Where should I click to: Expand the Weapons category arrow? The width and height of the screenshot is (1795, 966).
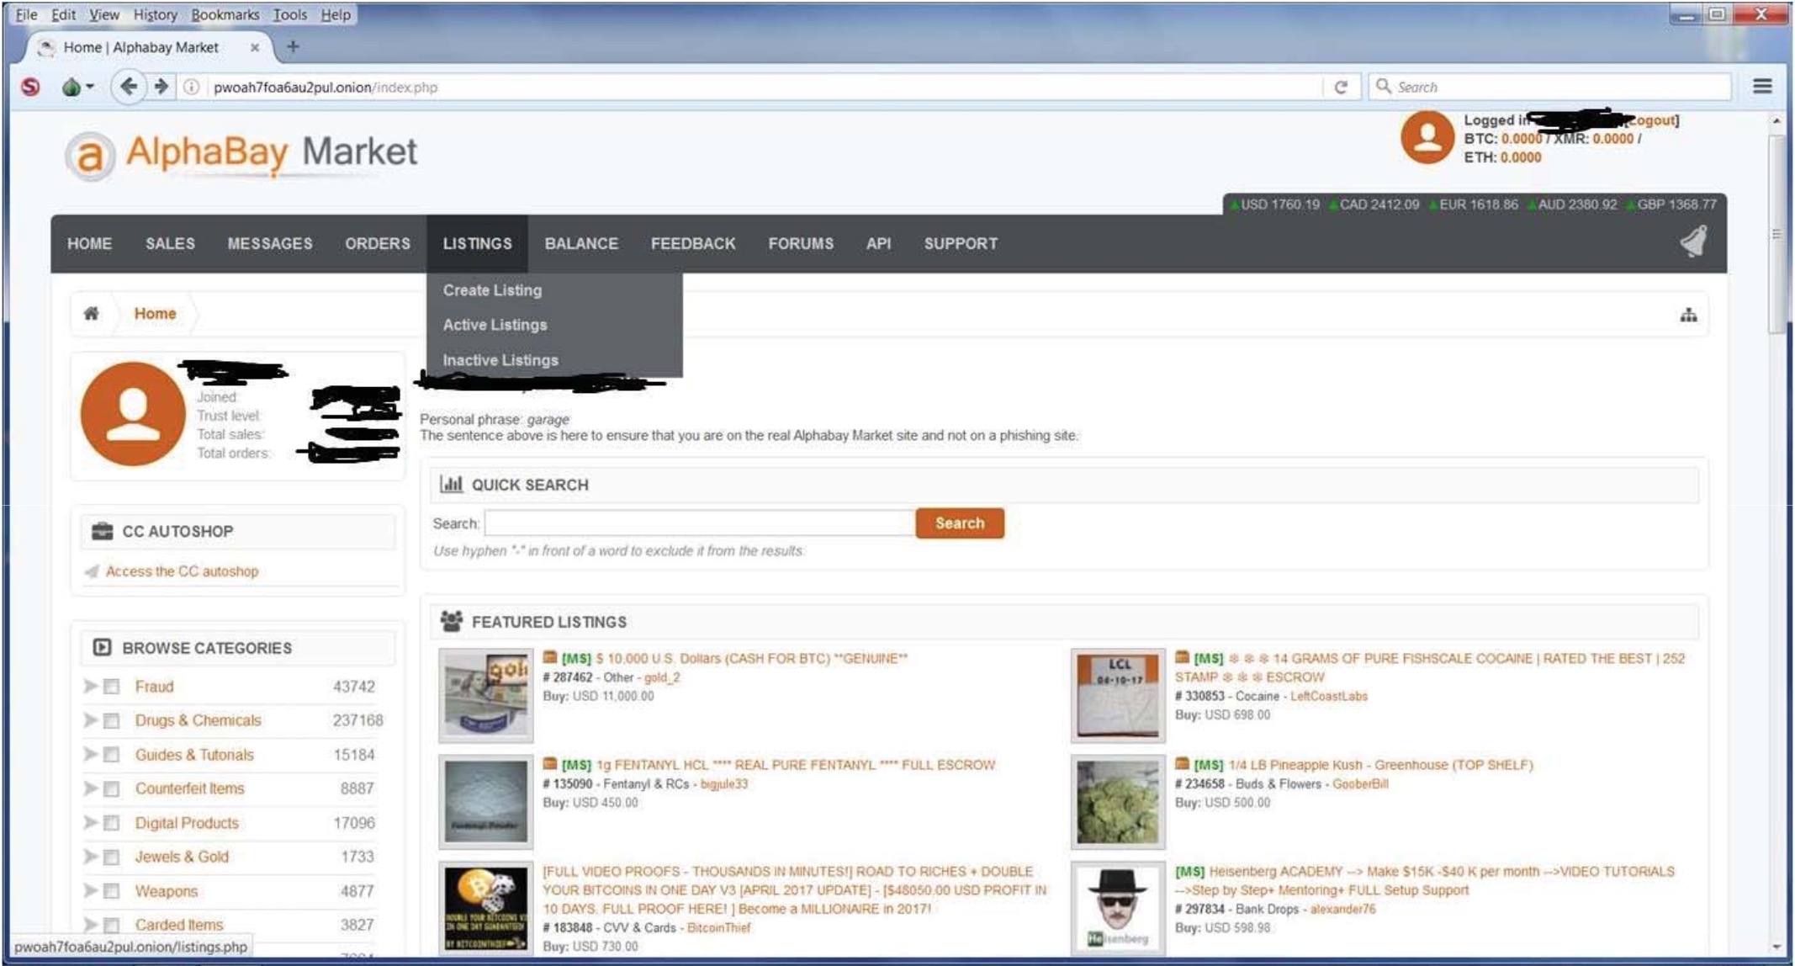pos(90,891)
